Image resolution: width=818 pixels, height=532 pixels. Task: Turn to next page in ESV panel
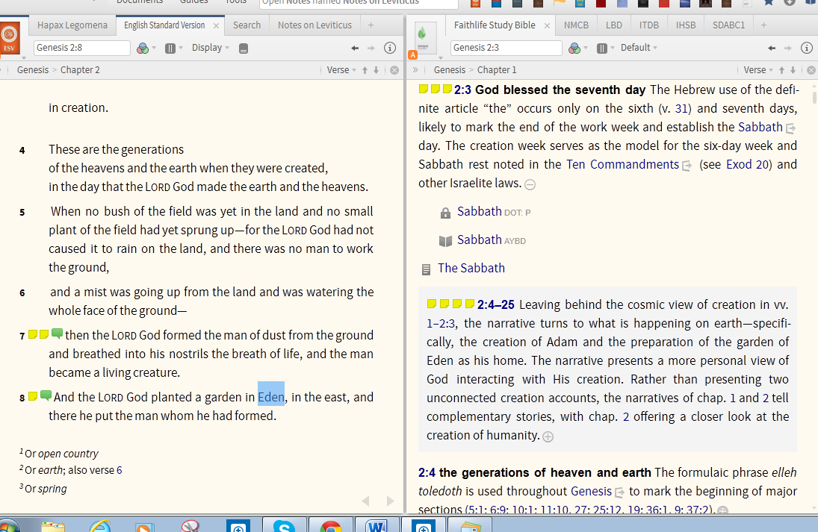[390, 501]
